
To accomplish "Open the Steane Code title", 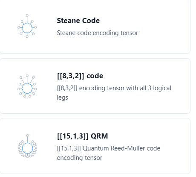I will tap(78, 21).
